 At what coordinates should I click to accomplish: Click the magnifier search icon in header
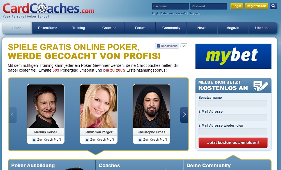point(273,6)
